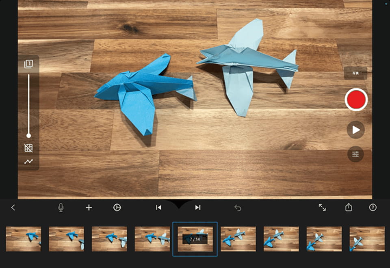Viewport: 390px width, 268px height.
Task: Open the 写真 capture mode selector
Action: [x=355, y=73]
